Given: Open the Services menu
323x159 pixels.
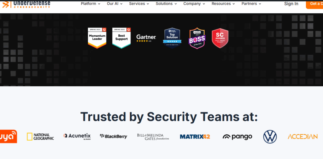Looking at the screenshot, I should click(139, 4).
